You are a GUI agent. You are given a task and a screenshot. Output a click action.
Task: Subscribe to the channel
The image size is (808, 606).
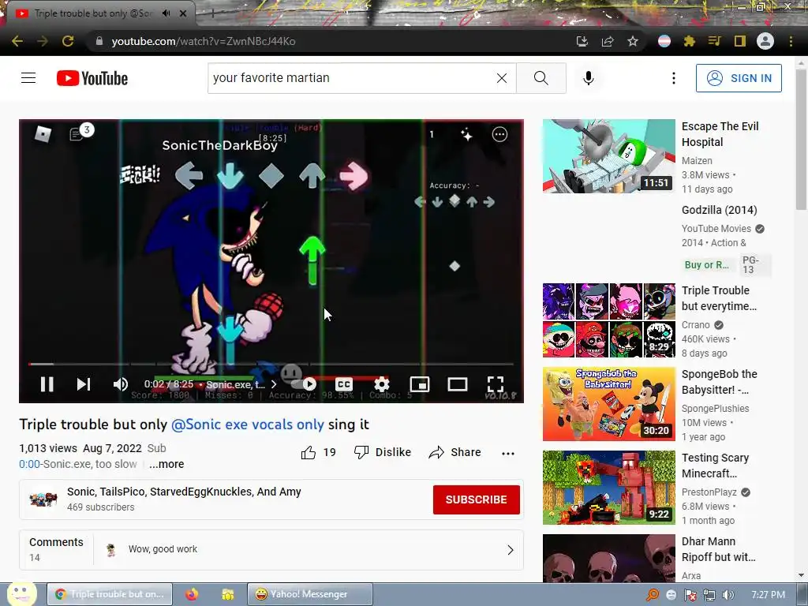pos(476,499)
